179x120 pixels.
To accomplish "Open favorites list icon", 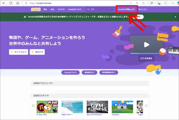I will 152,3.
